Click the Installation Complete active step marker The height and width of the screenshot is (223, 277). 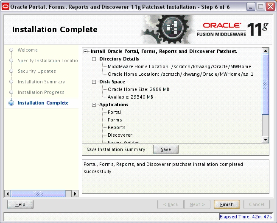pos(11,103)
